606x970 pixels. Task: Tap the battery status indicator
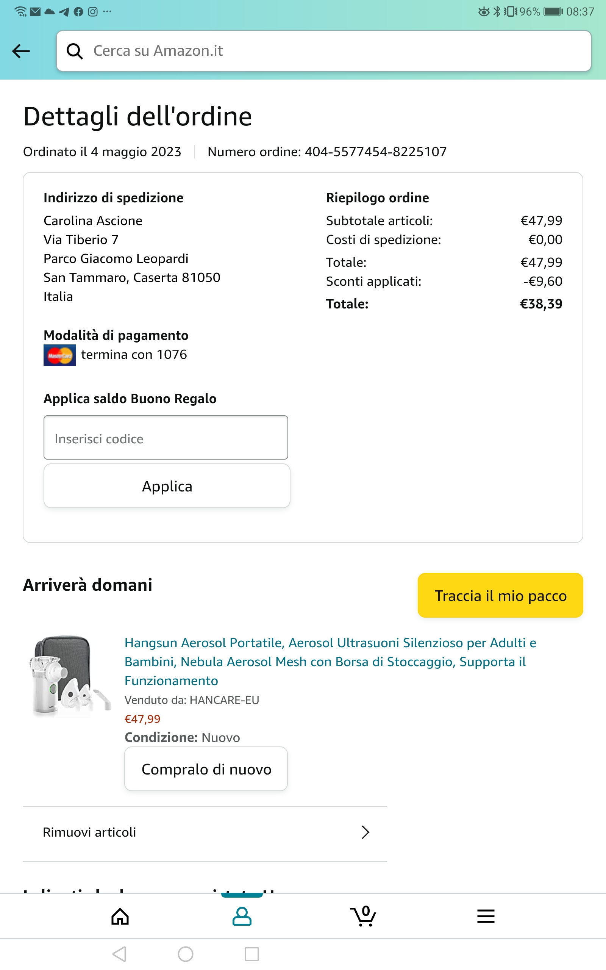553,11
